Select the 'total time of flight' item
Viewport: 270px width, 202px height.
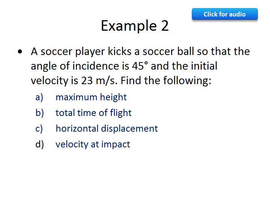(93, 113)
